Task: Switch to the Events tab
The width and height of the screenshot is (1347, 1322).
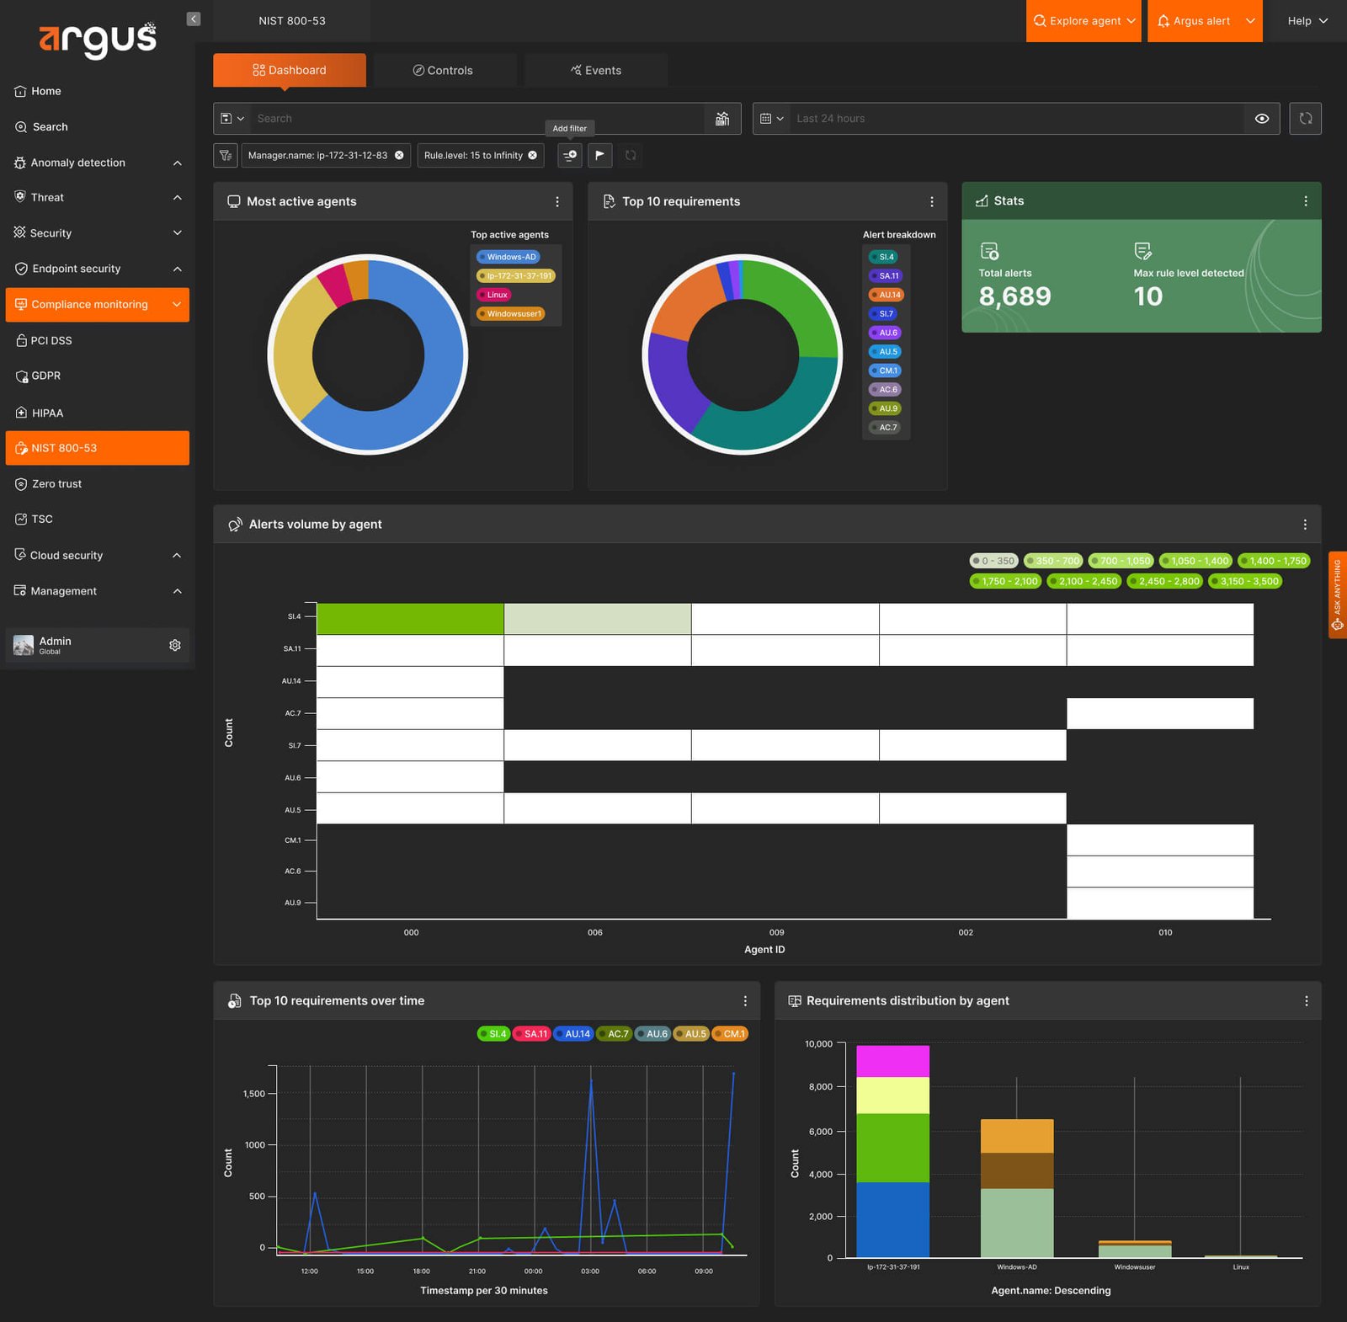Action: coord(596,70)
